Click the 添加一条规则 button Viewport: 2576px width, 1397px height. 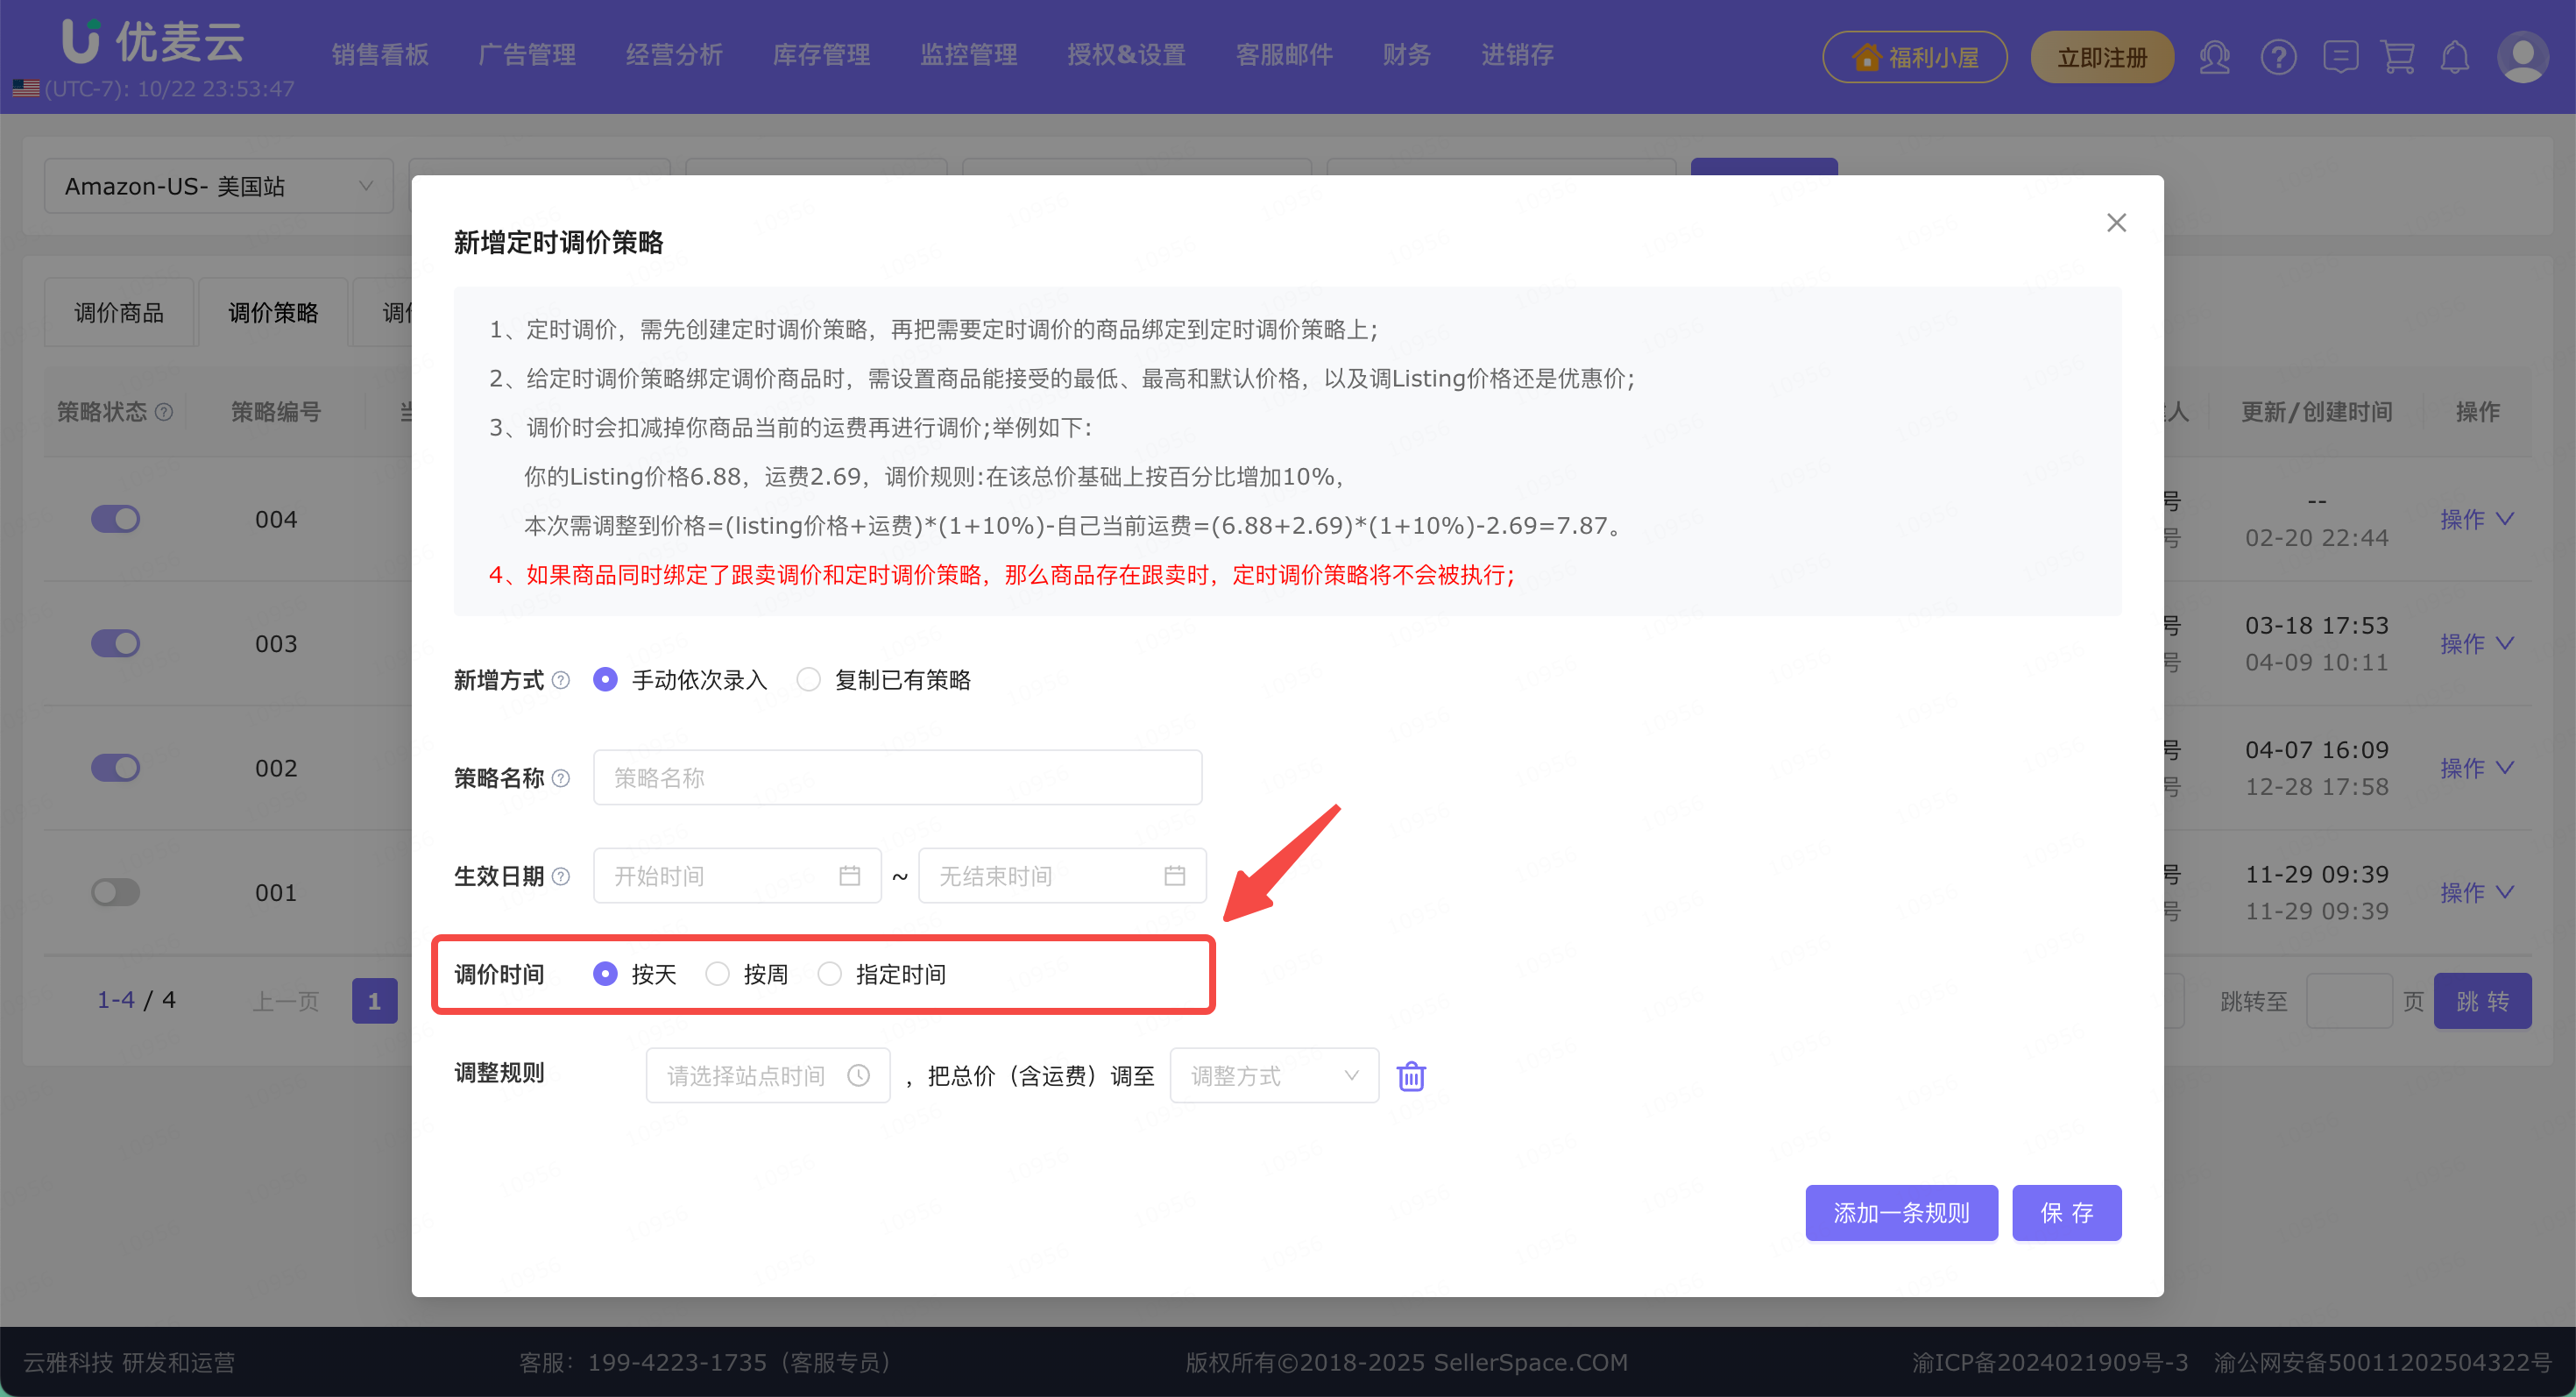pos(1900,1212)
